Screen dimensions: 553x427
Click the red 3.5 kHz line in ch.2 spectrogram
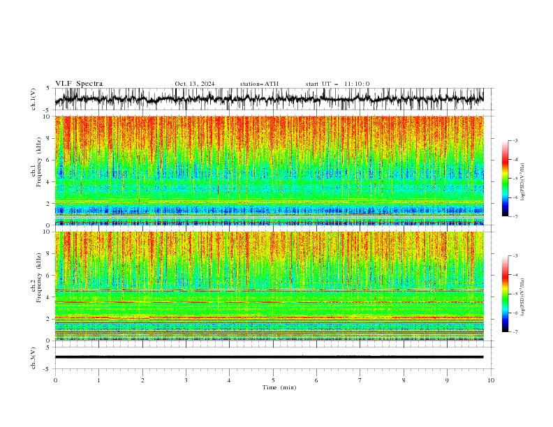pyautogui.click(x=269, y=302)
